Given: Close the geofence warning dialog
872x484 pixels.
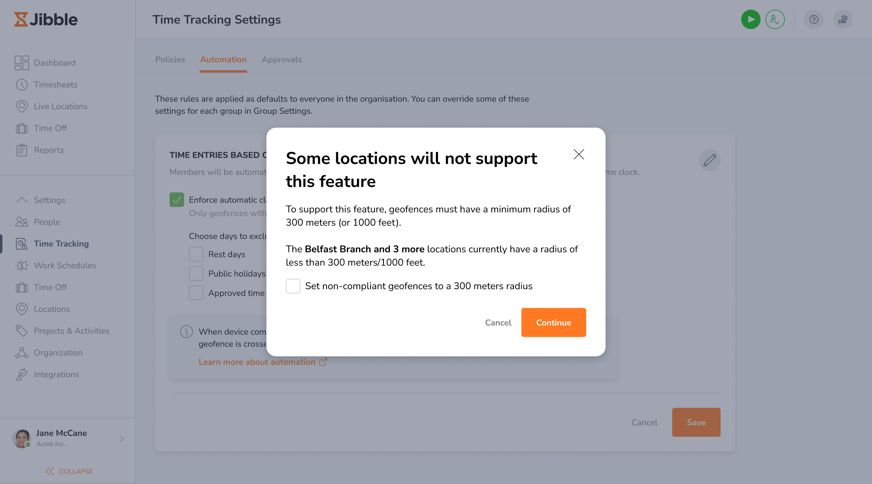Looking at the screenshot, I should [x=578, y=154].
